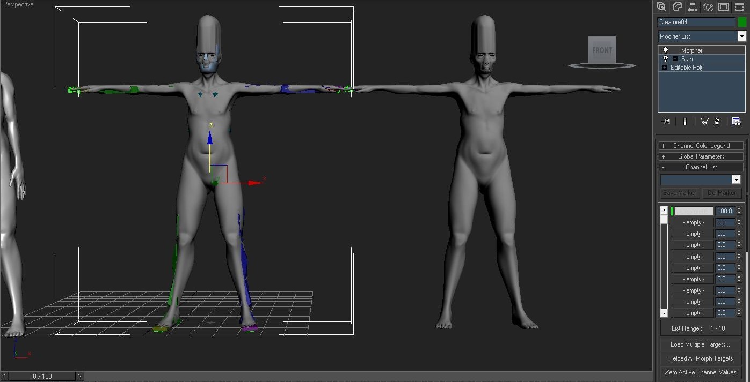Collapse the Channel List rollout
Image resolution: width=750 pixels, height=382 pixels.
pyautogui.click(x=701, y=167)
